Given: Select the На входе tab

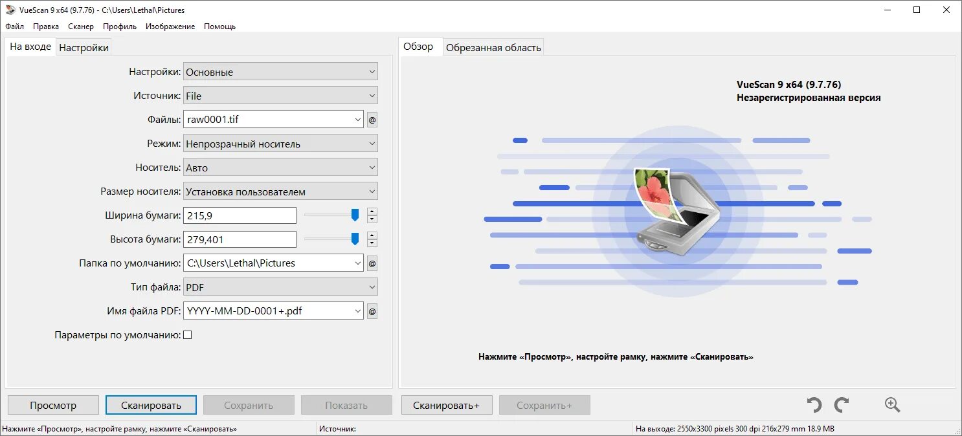Looking at the screenshot, I should click(x=30, y=47).
